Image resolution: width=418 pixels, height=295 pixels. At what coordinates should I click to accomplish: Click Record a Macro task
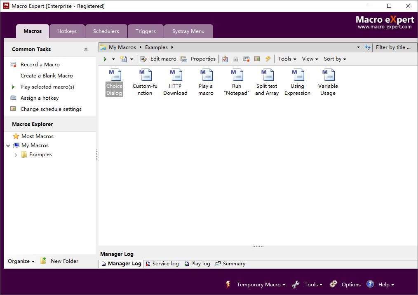tap(40, 65)
